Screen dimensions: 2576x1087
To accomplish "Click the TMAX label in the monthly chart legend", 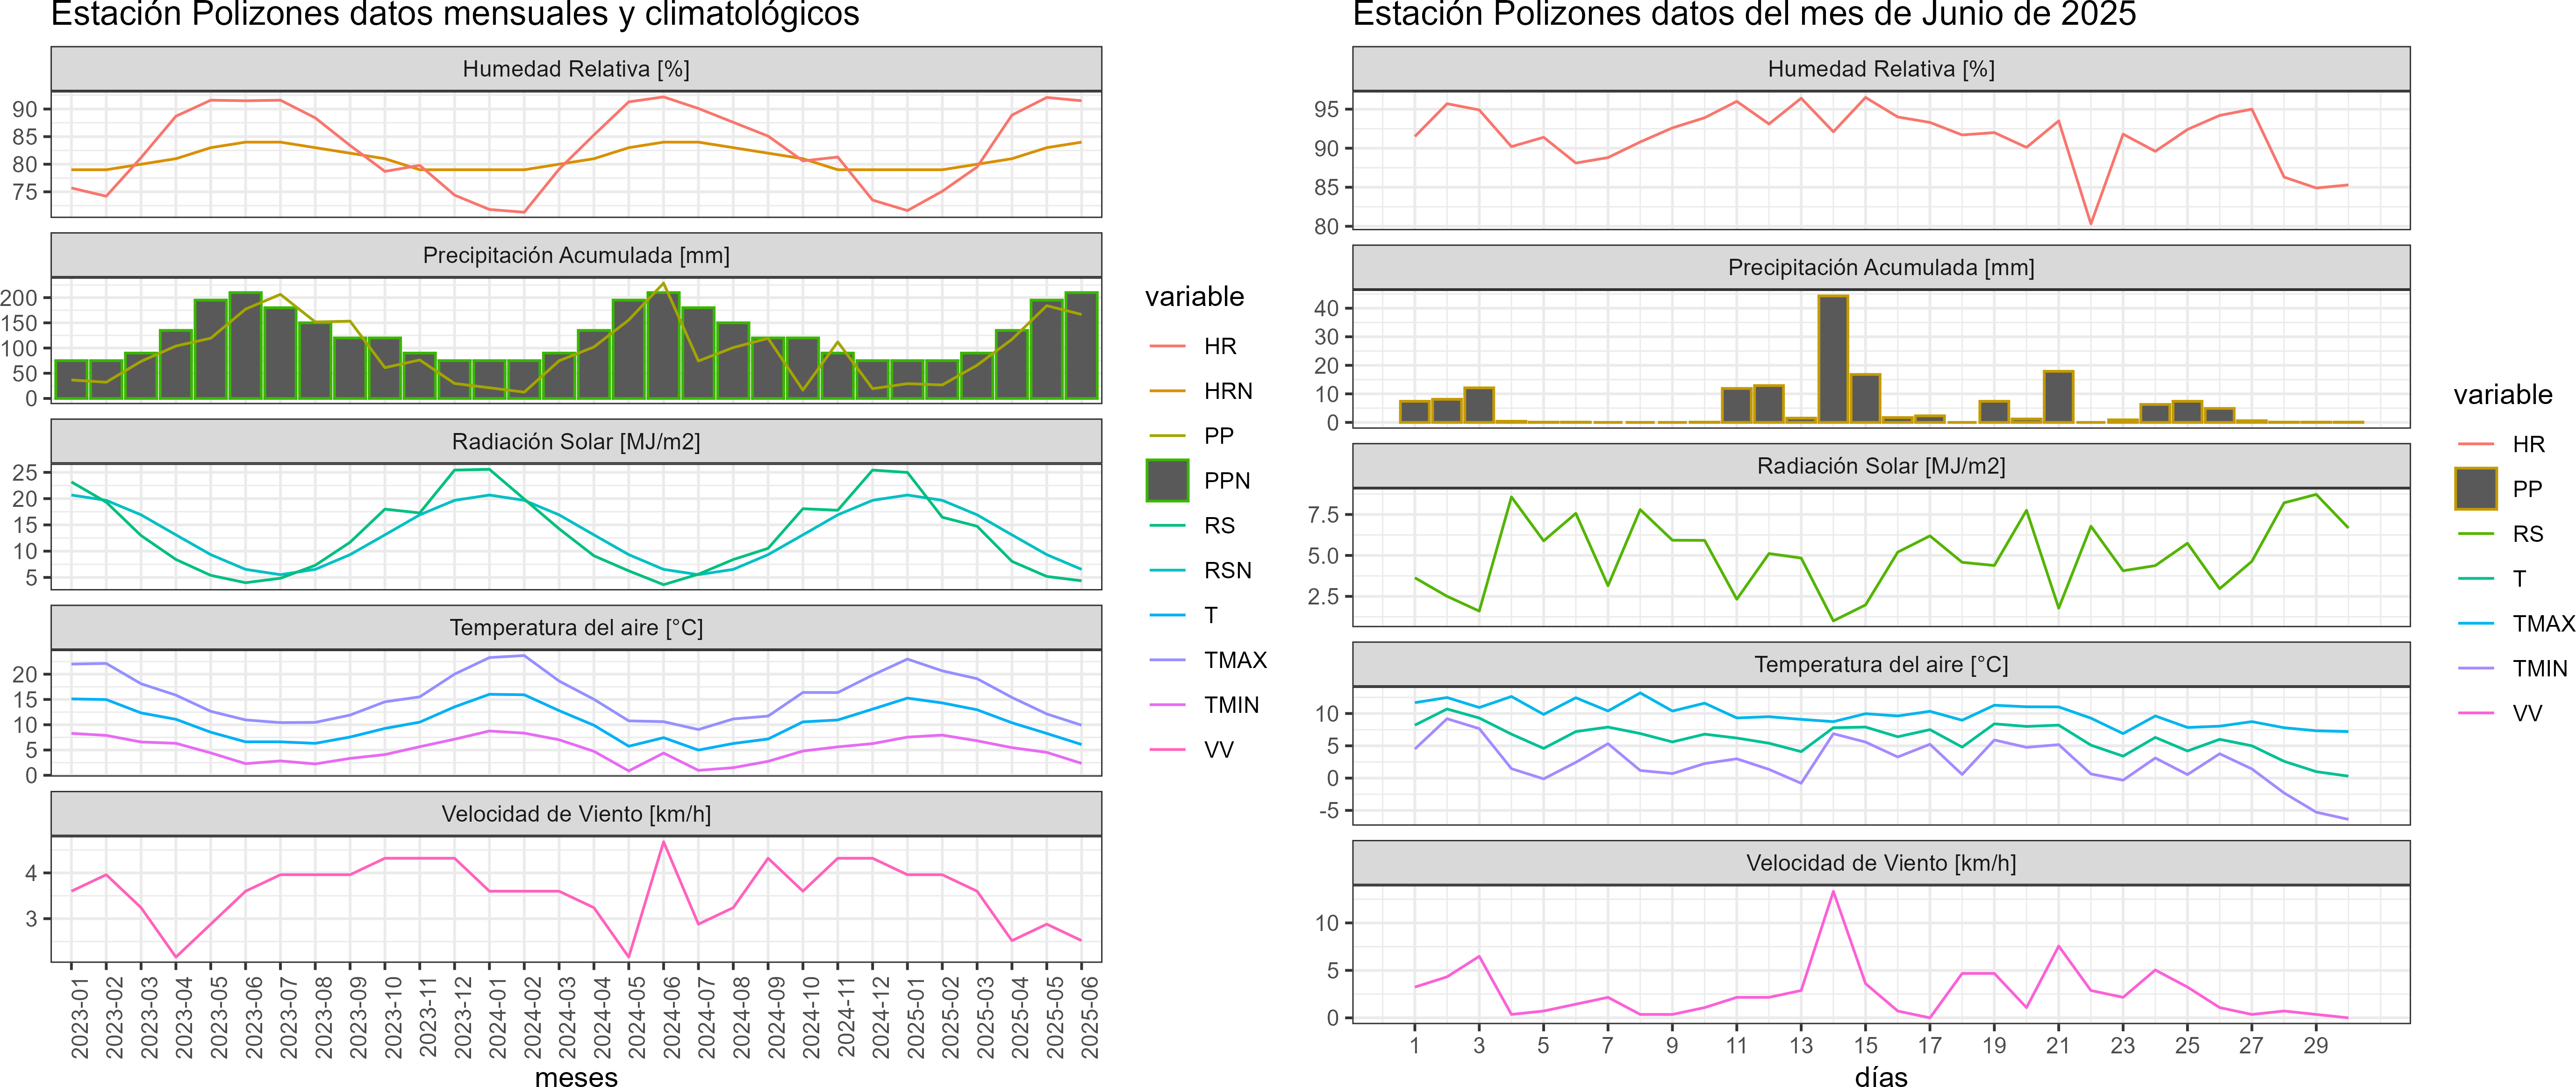I will [x=1235, y=661].
